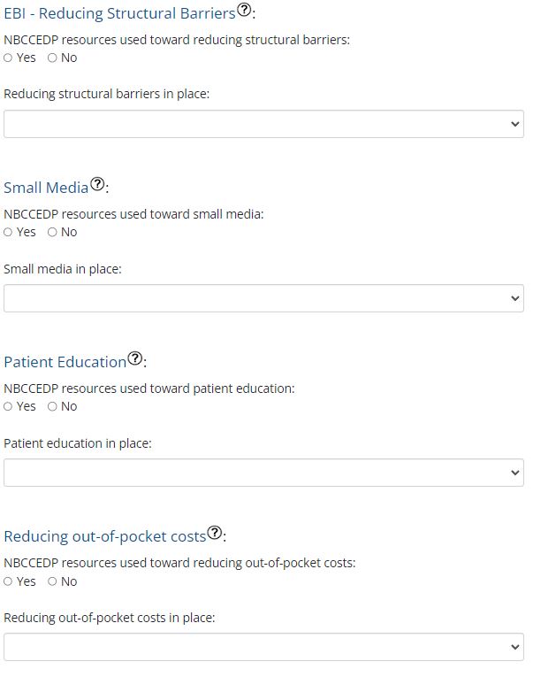Screen dimensions: 533x677
Task: Expand Reducing out-of-pocket costs in place dropdown
Action: 263,647
